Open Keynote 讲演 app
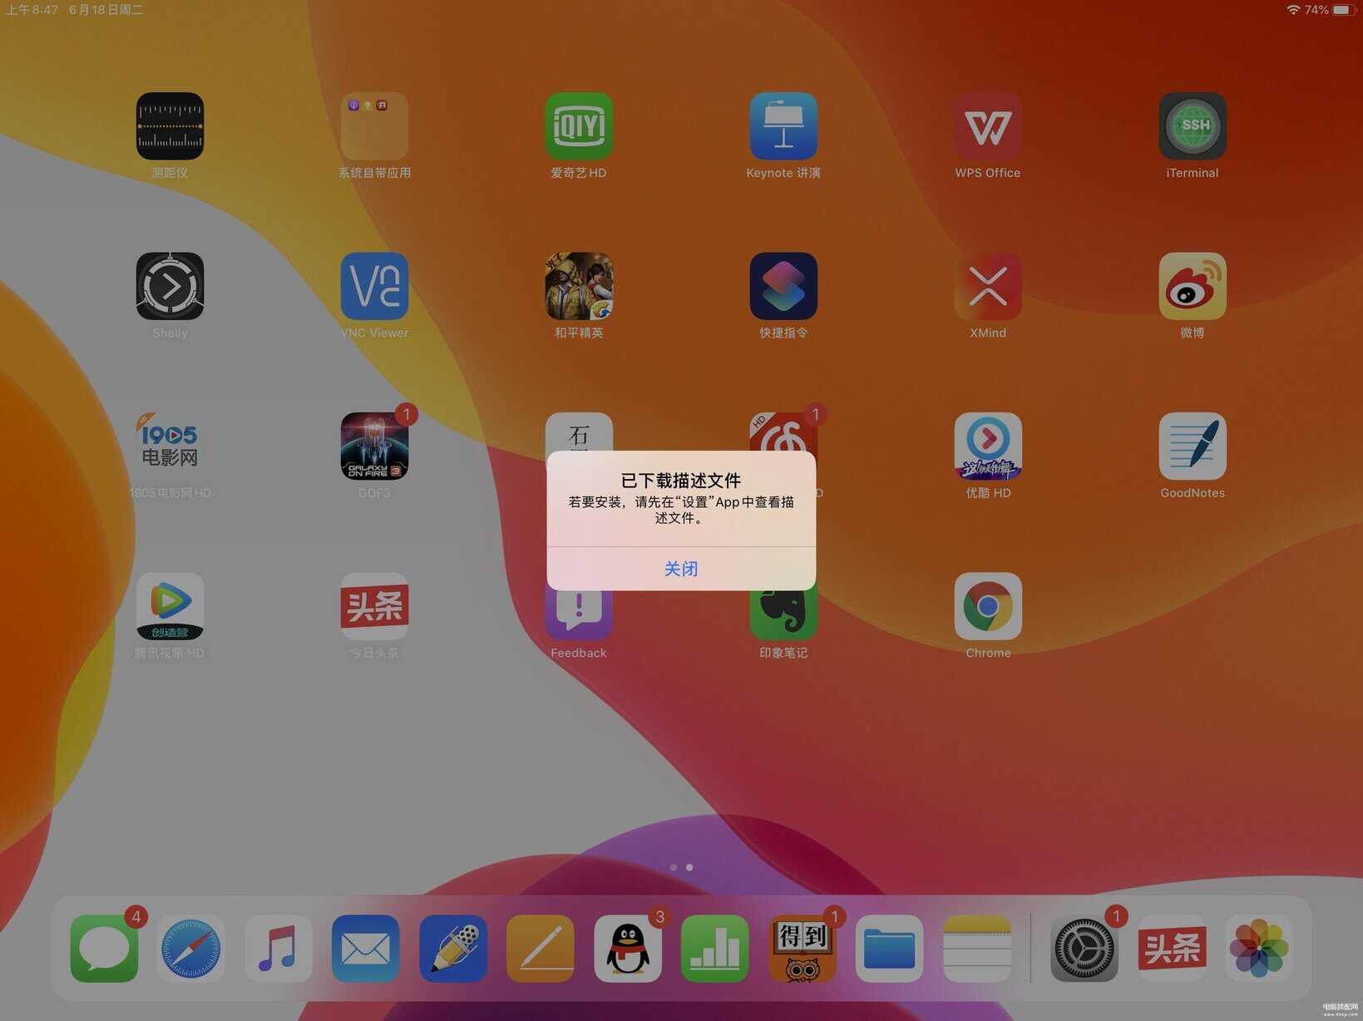The height and width of the screenshot is (1021, 1363). click(783, 126)
